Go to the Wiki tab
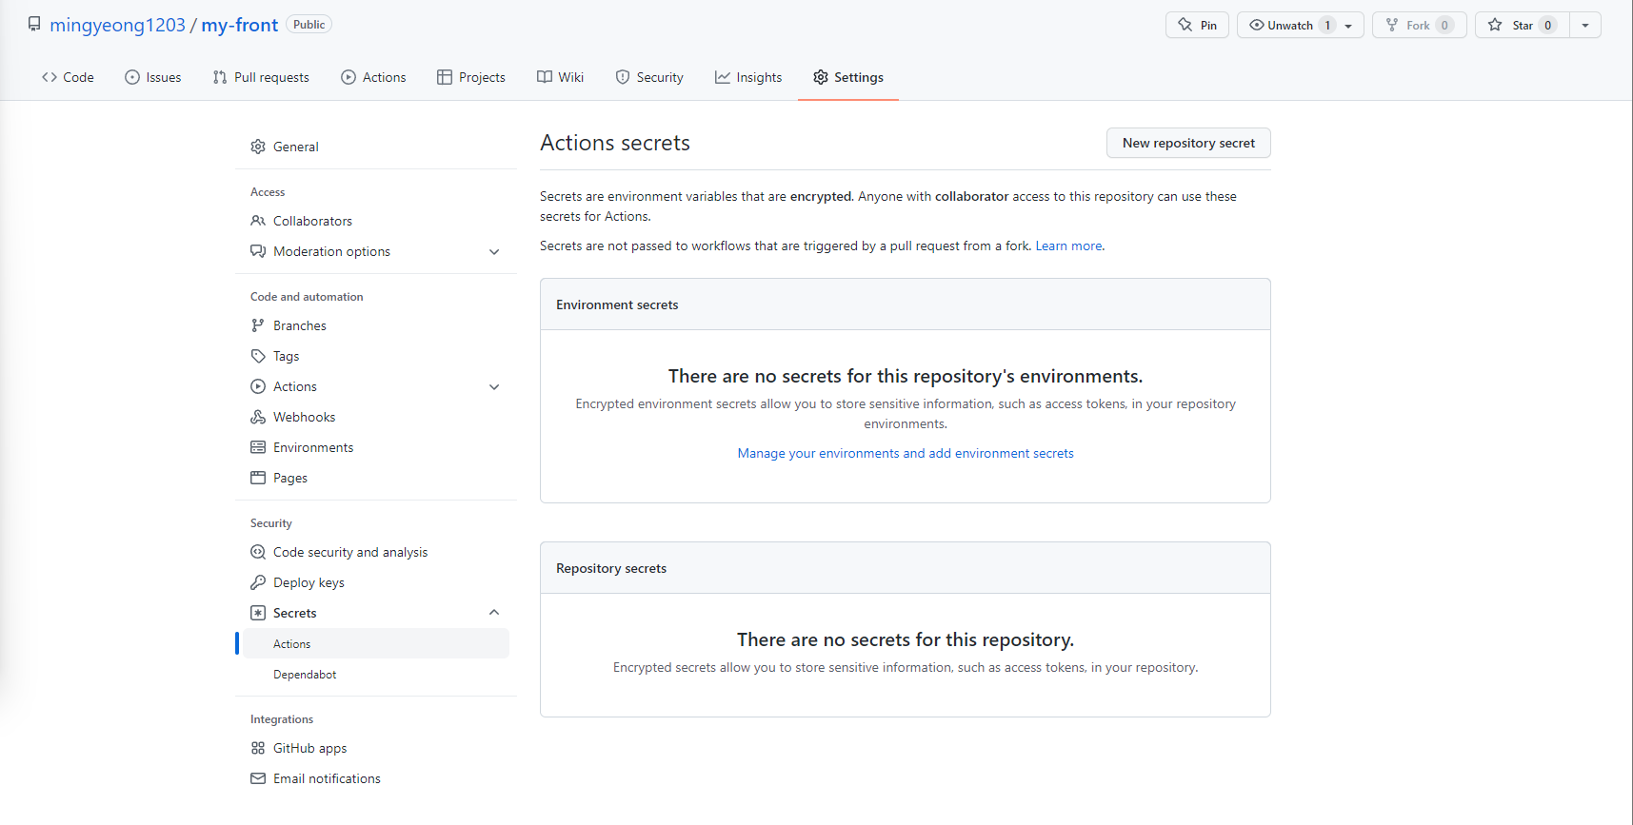This screenshot has width=1633, height=825. (x=560, y=77)
